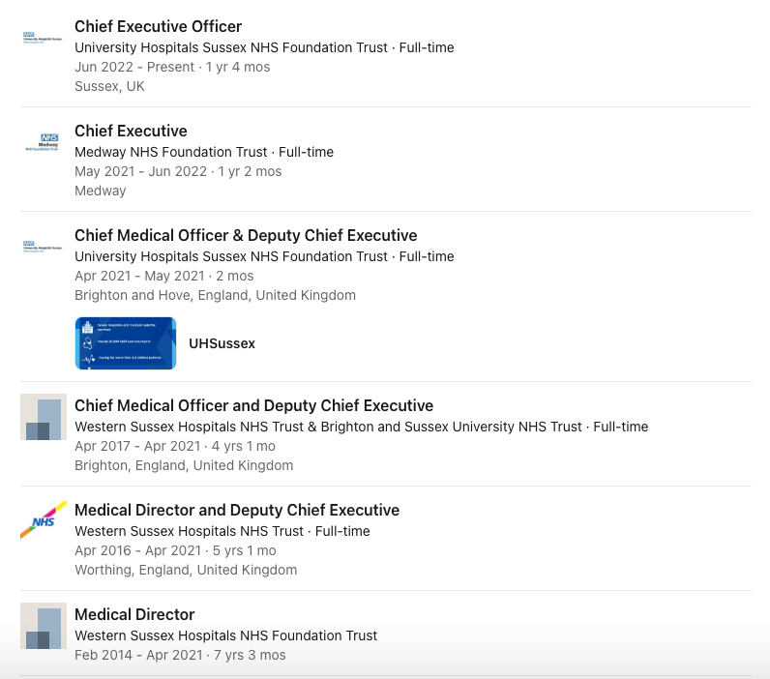Viewport: 770px width, 679px height.
Task: Click the Brighton and Hove, England location text
Action: point(215,295)
